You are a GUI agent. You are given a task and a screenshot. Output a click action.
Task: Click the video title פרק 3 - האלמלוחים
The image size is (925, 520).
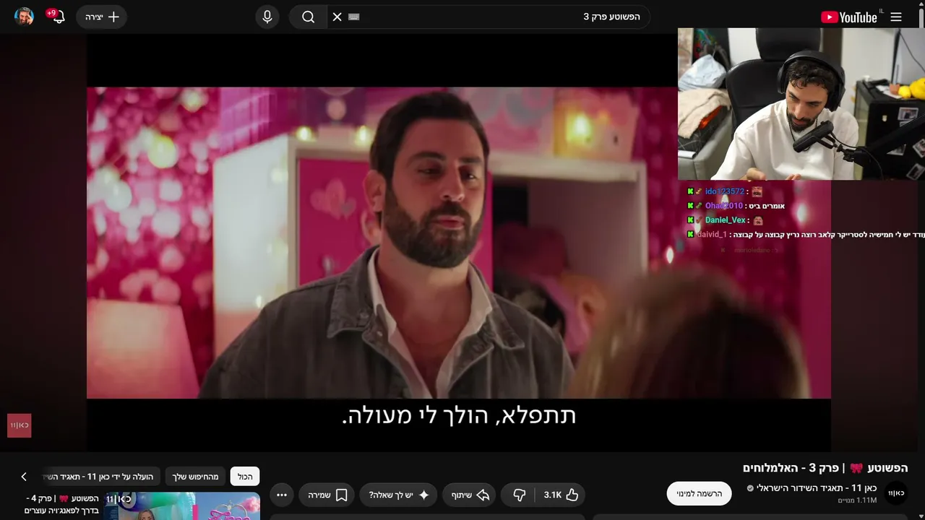(825, 468)
